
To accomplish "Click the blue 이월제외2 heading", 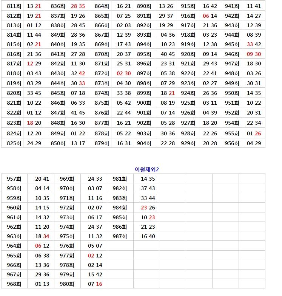I will tap(147, 169).
